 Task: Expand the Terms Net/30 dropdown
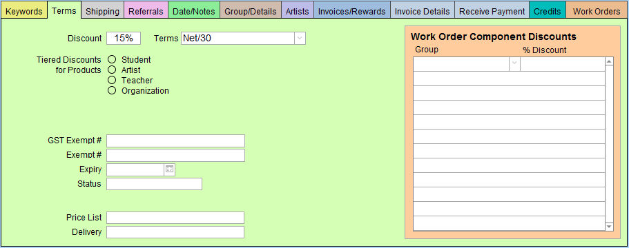[x=300, y=39]
